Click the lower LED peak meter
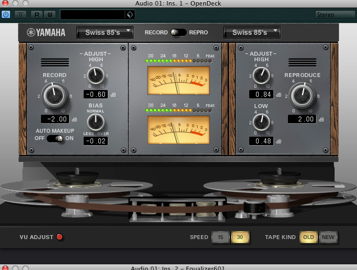 [178, 110]
